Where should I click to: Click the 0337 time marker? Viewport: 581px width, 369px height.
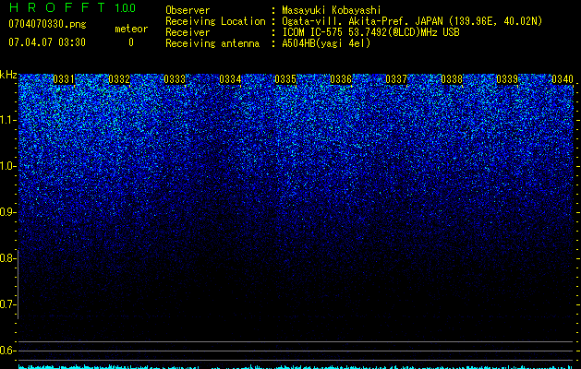click(x=396, y=79)
